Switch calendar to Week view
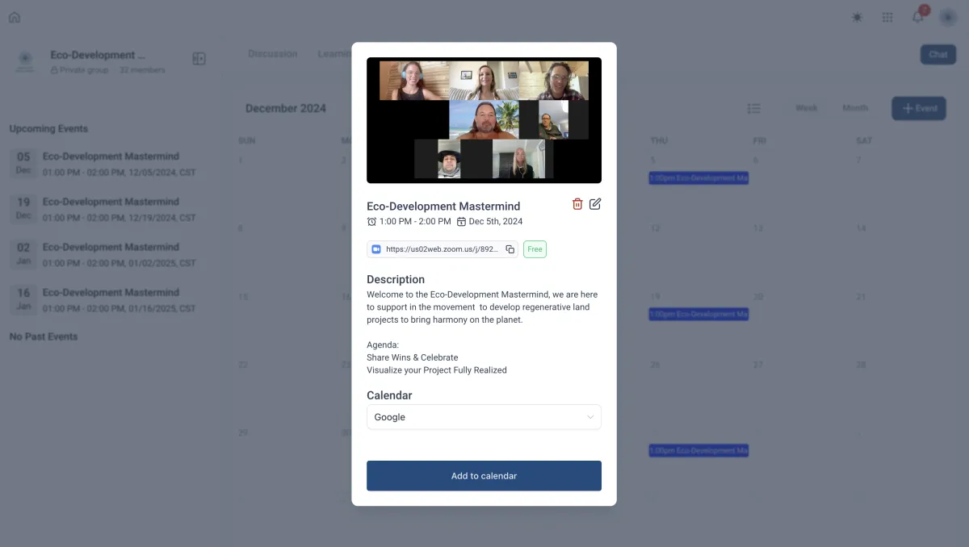The height and width of the screenshot is (547, 969). pyautogui.click(x=806, y=108)
